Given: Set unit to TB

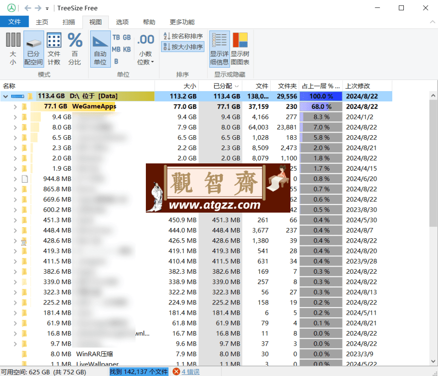Looking at the screenshot, I should click(x=116, y=37).
